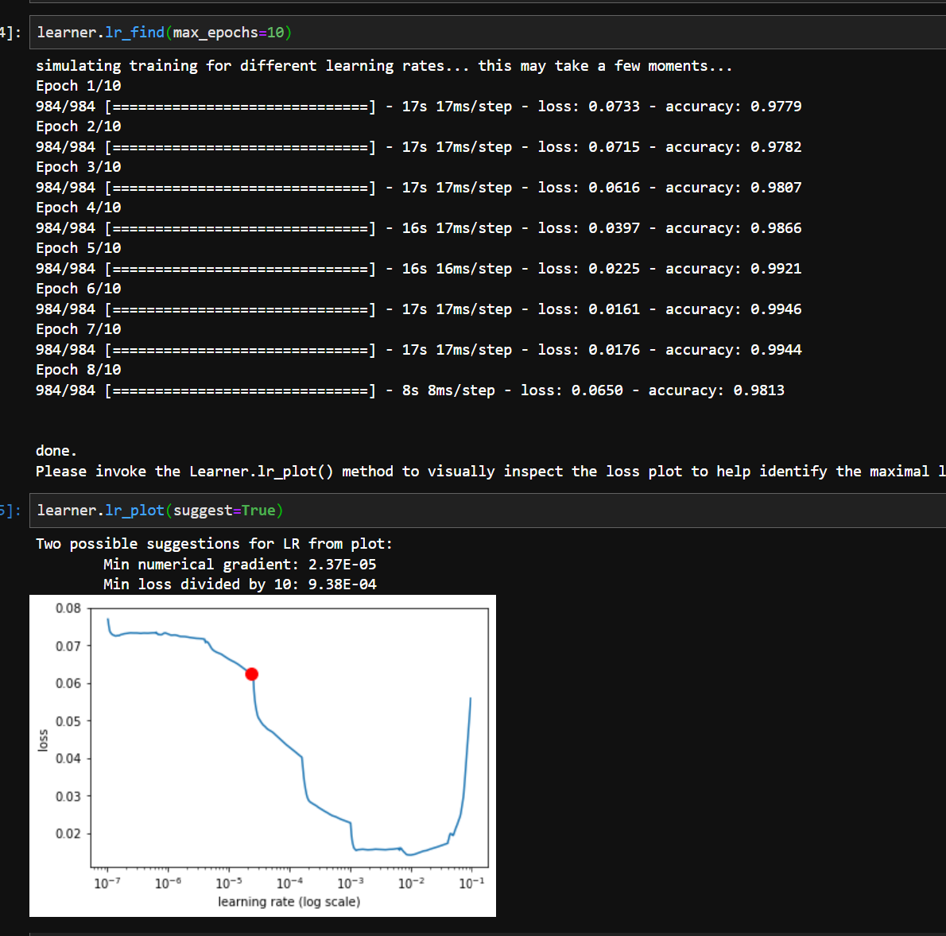Click the accuracy value 0.9866
Viewport: 946px width, 936px height.
[x=776, y=228]
